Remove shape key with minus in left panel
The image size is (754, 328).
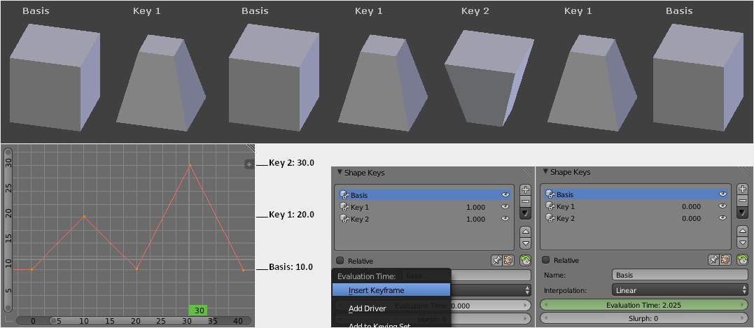[x=526, y=201]
